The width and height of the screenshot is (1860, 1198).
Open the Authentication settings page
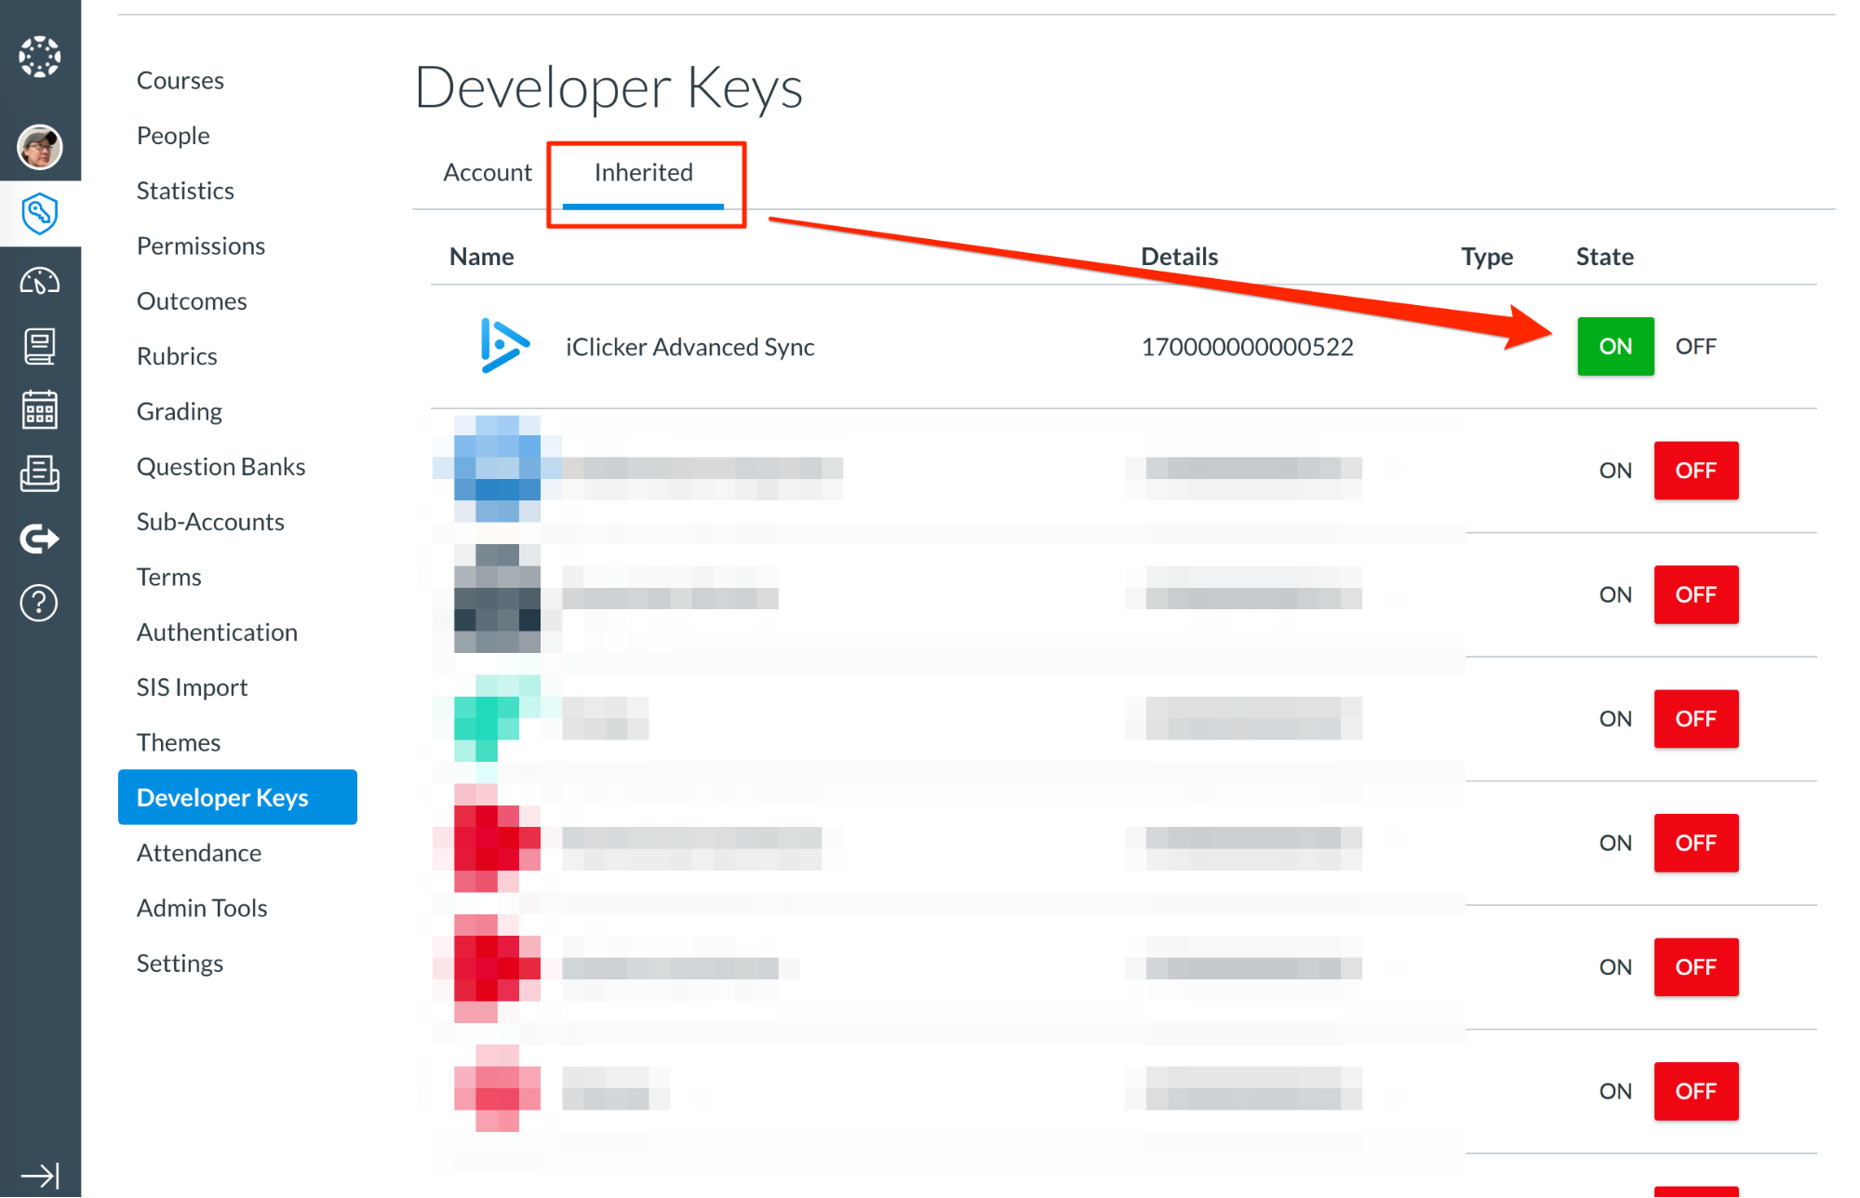[x=217, y=632]
